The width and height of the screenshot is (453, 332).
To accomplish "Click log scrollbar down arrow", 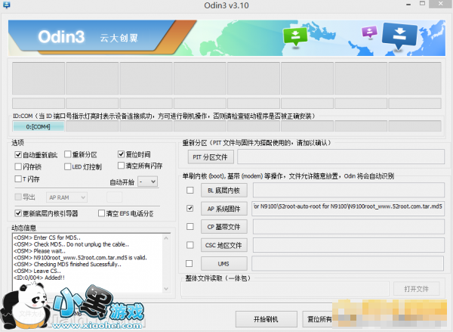I will [166, 289].
